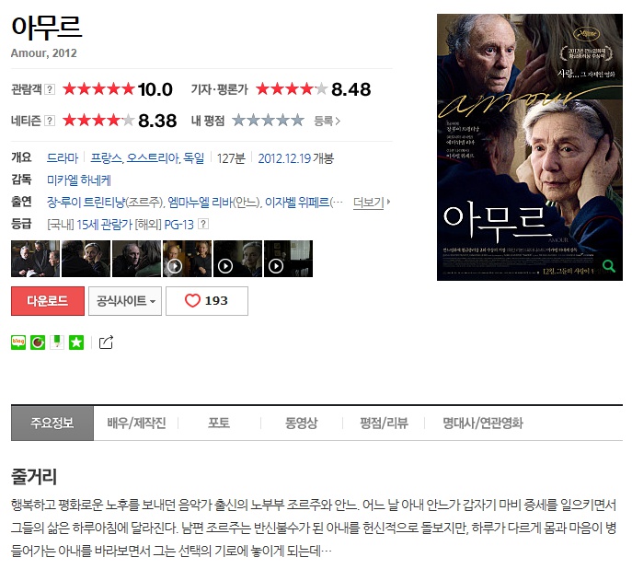Open the 평점/리뷰 tab
This screenshot has width=632, height=569.
(x=384, y=423)
